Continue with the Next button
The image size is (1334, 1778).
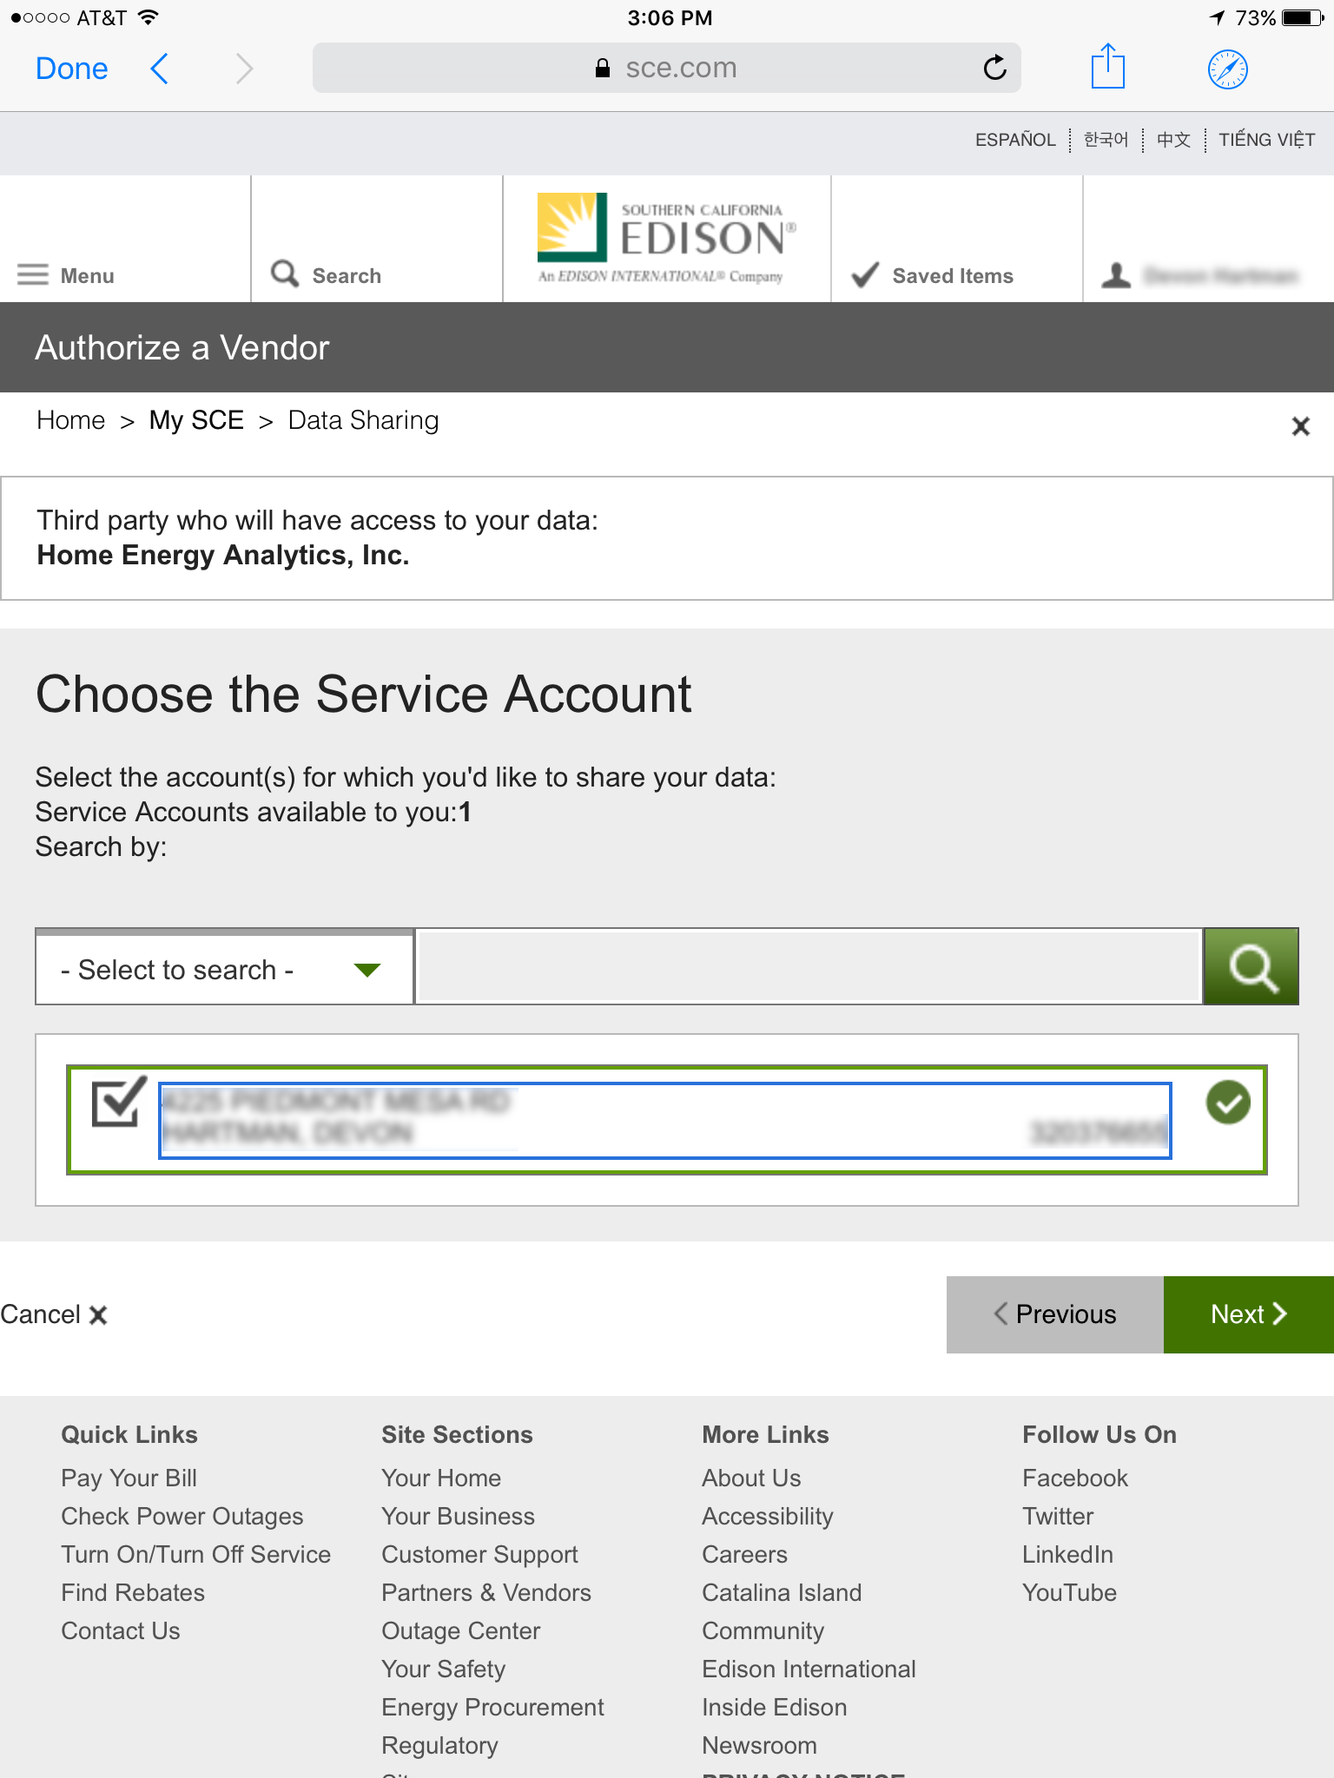[x=1249, y=1314]
